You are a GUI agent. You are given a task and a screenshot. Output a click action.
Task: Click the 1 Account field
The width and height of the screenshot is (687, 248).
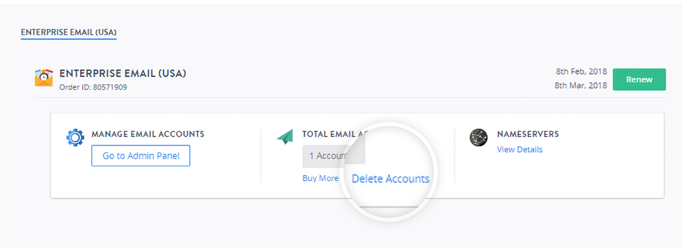click(334, 155)
